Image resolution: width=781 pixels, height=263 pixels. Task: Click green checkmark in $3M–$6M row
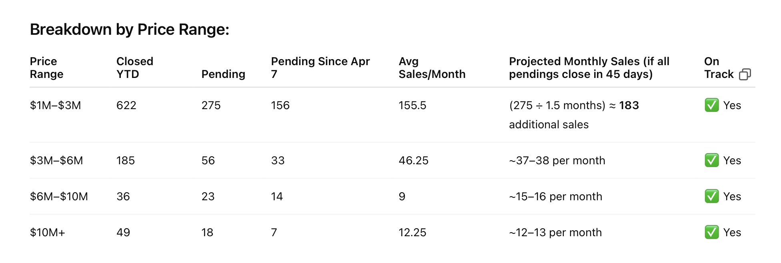[712, 160]
